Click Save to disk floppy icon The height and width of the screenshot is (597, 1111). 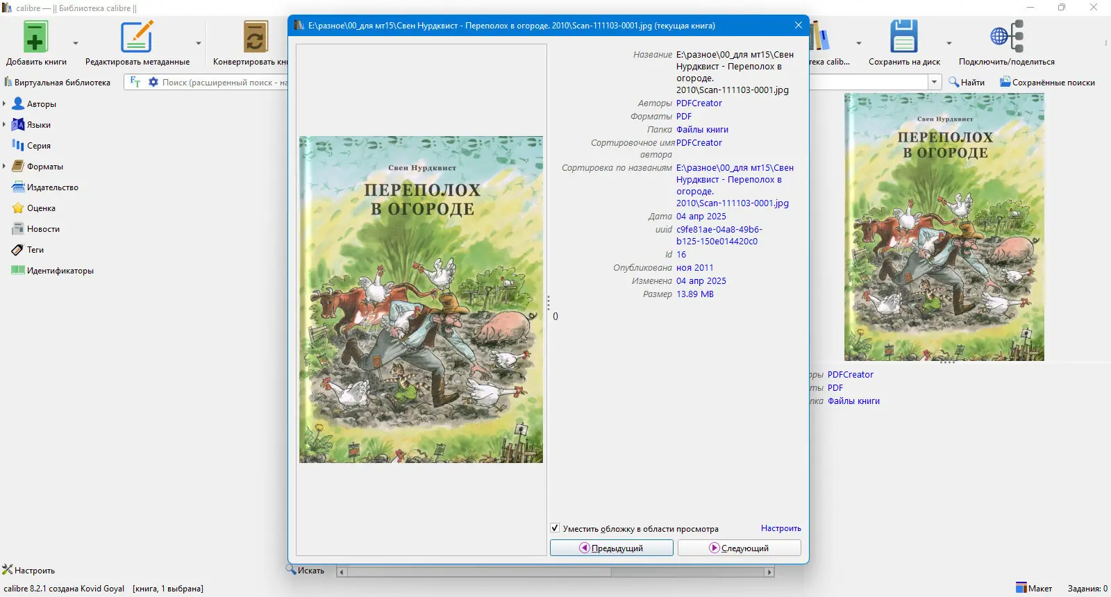[904, 36]
